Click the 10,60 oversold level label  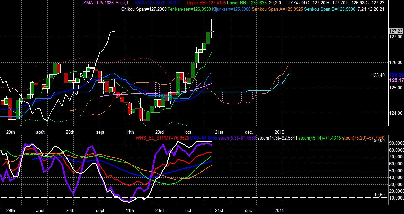pos(379,195)
